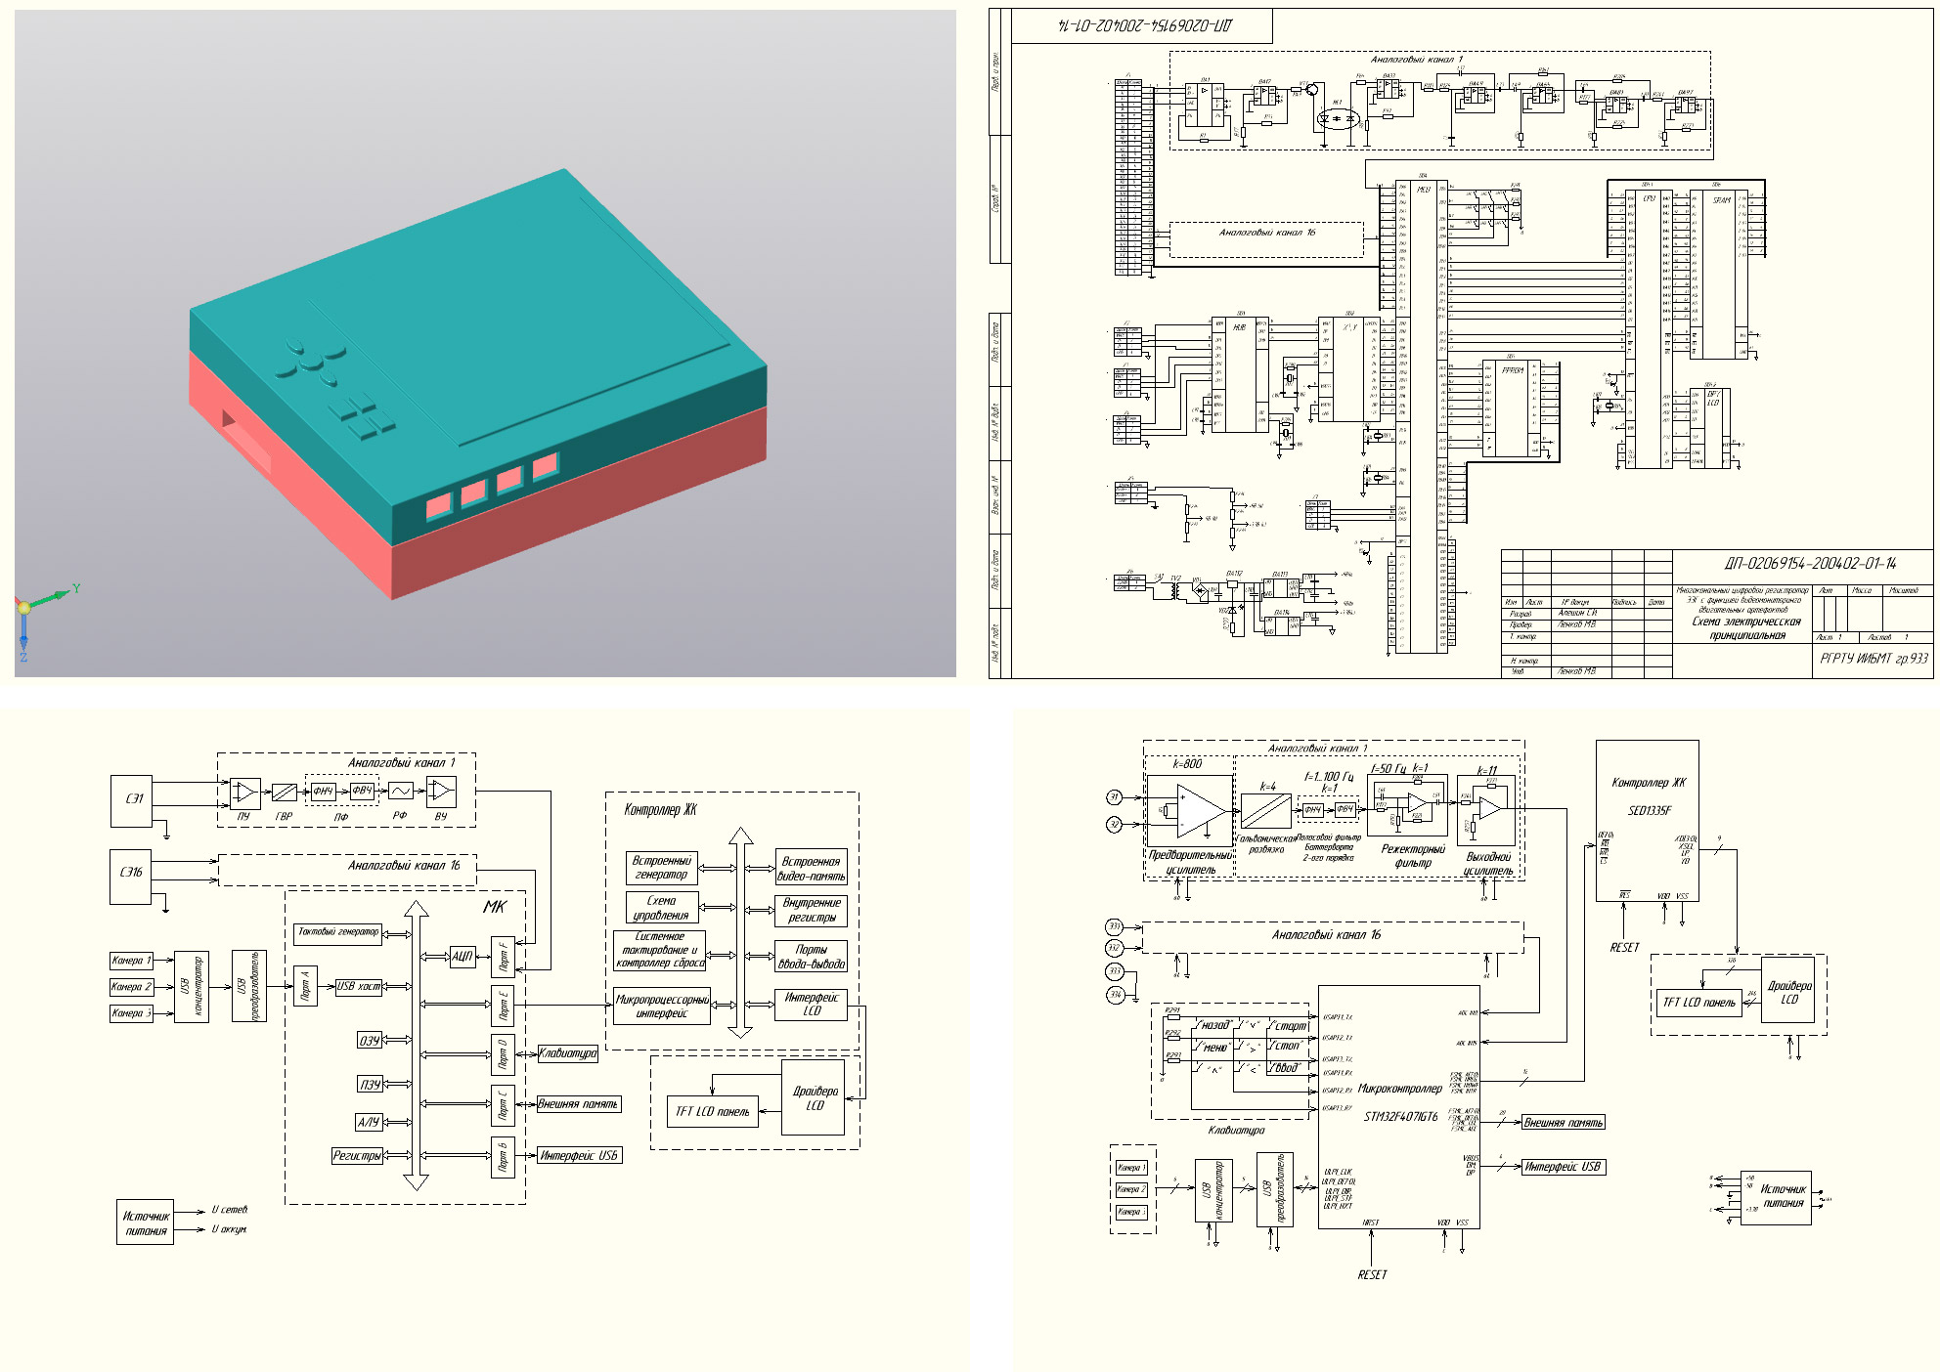Viewport: 1940px width, 1372px height.
Task: Click the 'АЦП' block
Action: pos(462,956)
